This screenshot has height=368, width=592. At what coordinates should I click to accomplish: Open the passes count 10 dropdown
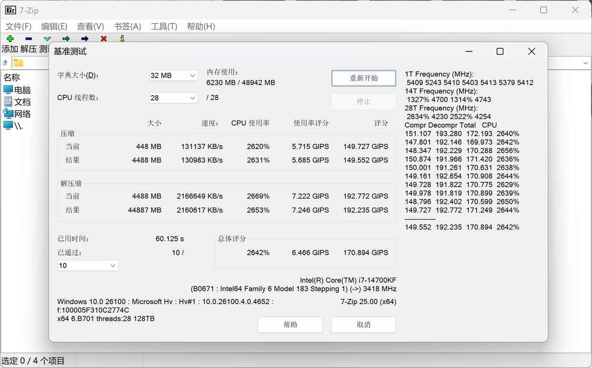[x=88, y=266]
